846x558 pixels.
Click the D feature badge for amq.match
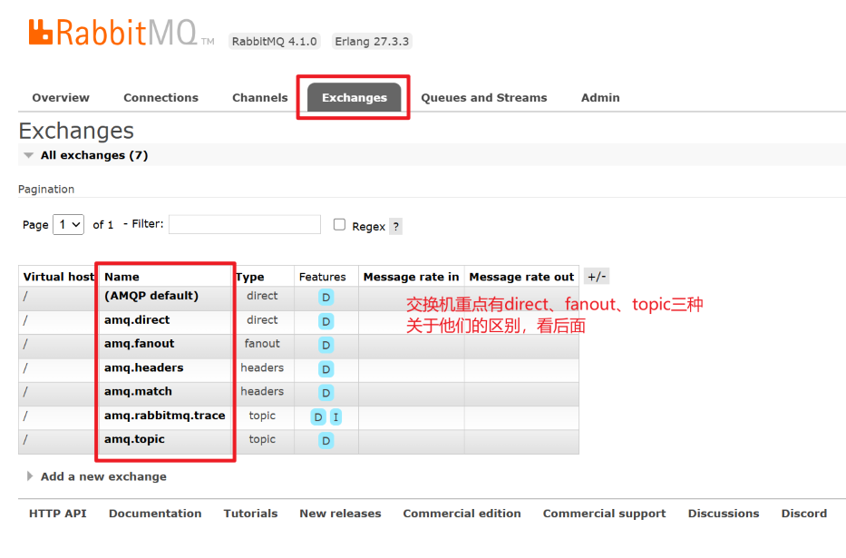click(x=326, y=393)
